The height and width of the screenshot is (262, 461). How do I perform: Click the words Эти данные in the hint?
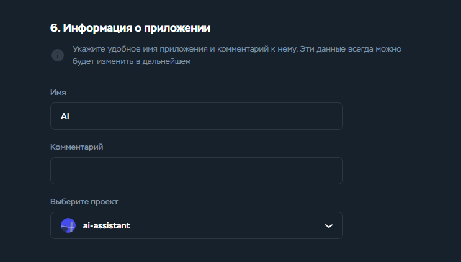click(x=323, y=48)
